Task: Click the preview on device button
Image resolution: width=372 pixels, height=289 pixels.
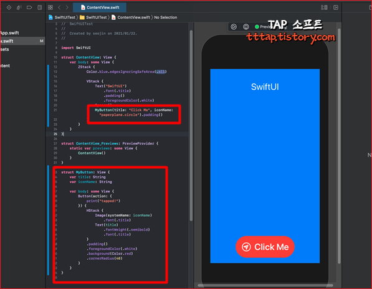Action: (x=246, y=27)
